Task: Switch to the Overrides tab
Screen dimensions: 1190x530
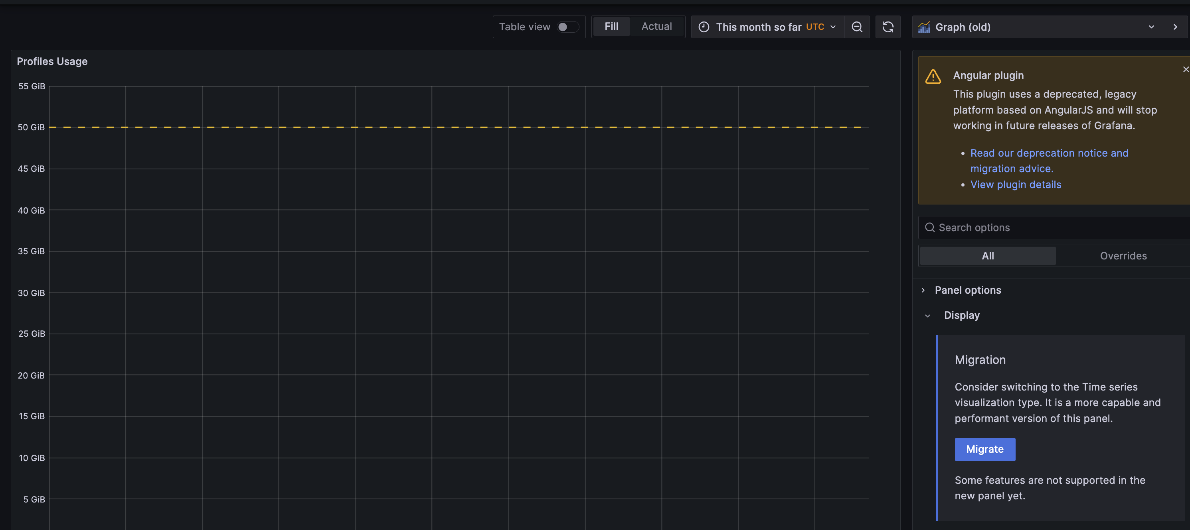Action: click(x=1123, y=255)
